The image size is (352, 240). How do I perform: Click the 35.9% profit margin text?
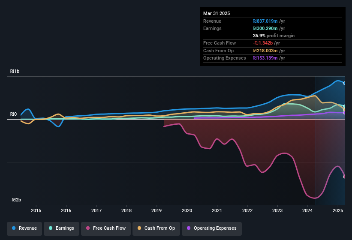(x=274, y=36)
